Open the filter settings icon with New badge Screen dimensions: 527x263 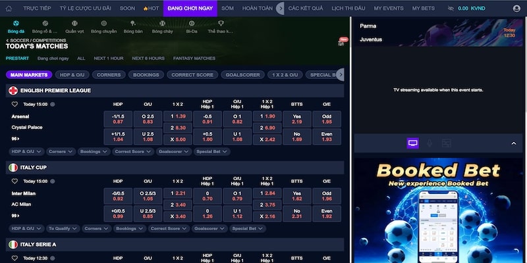click(342, 41)
